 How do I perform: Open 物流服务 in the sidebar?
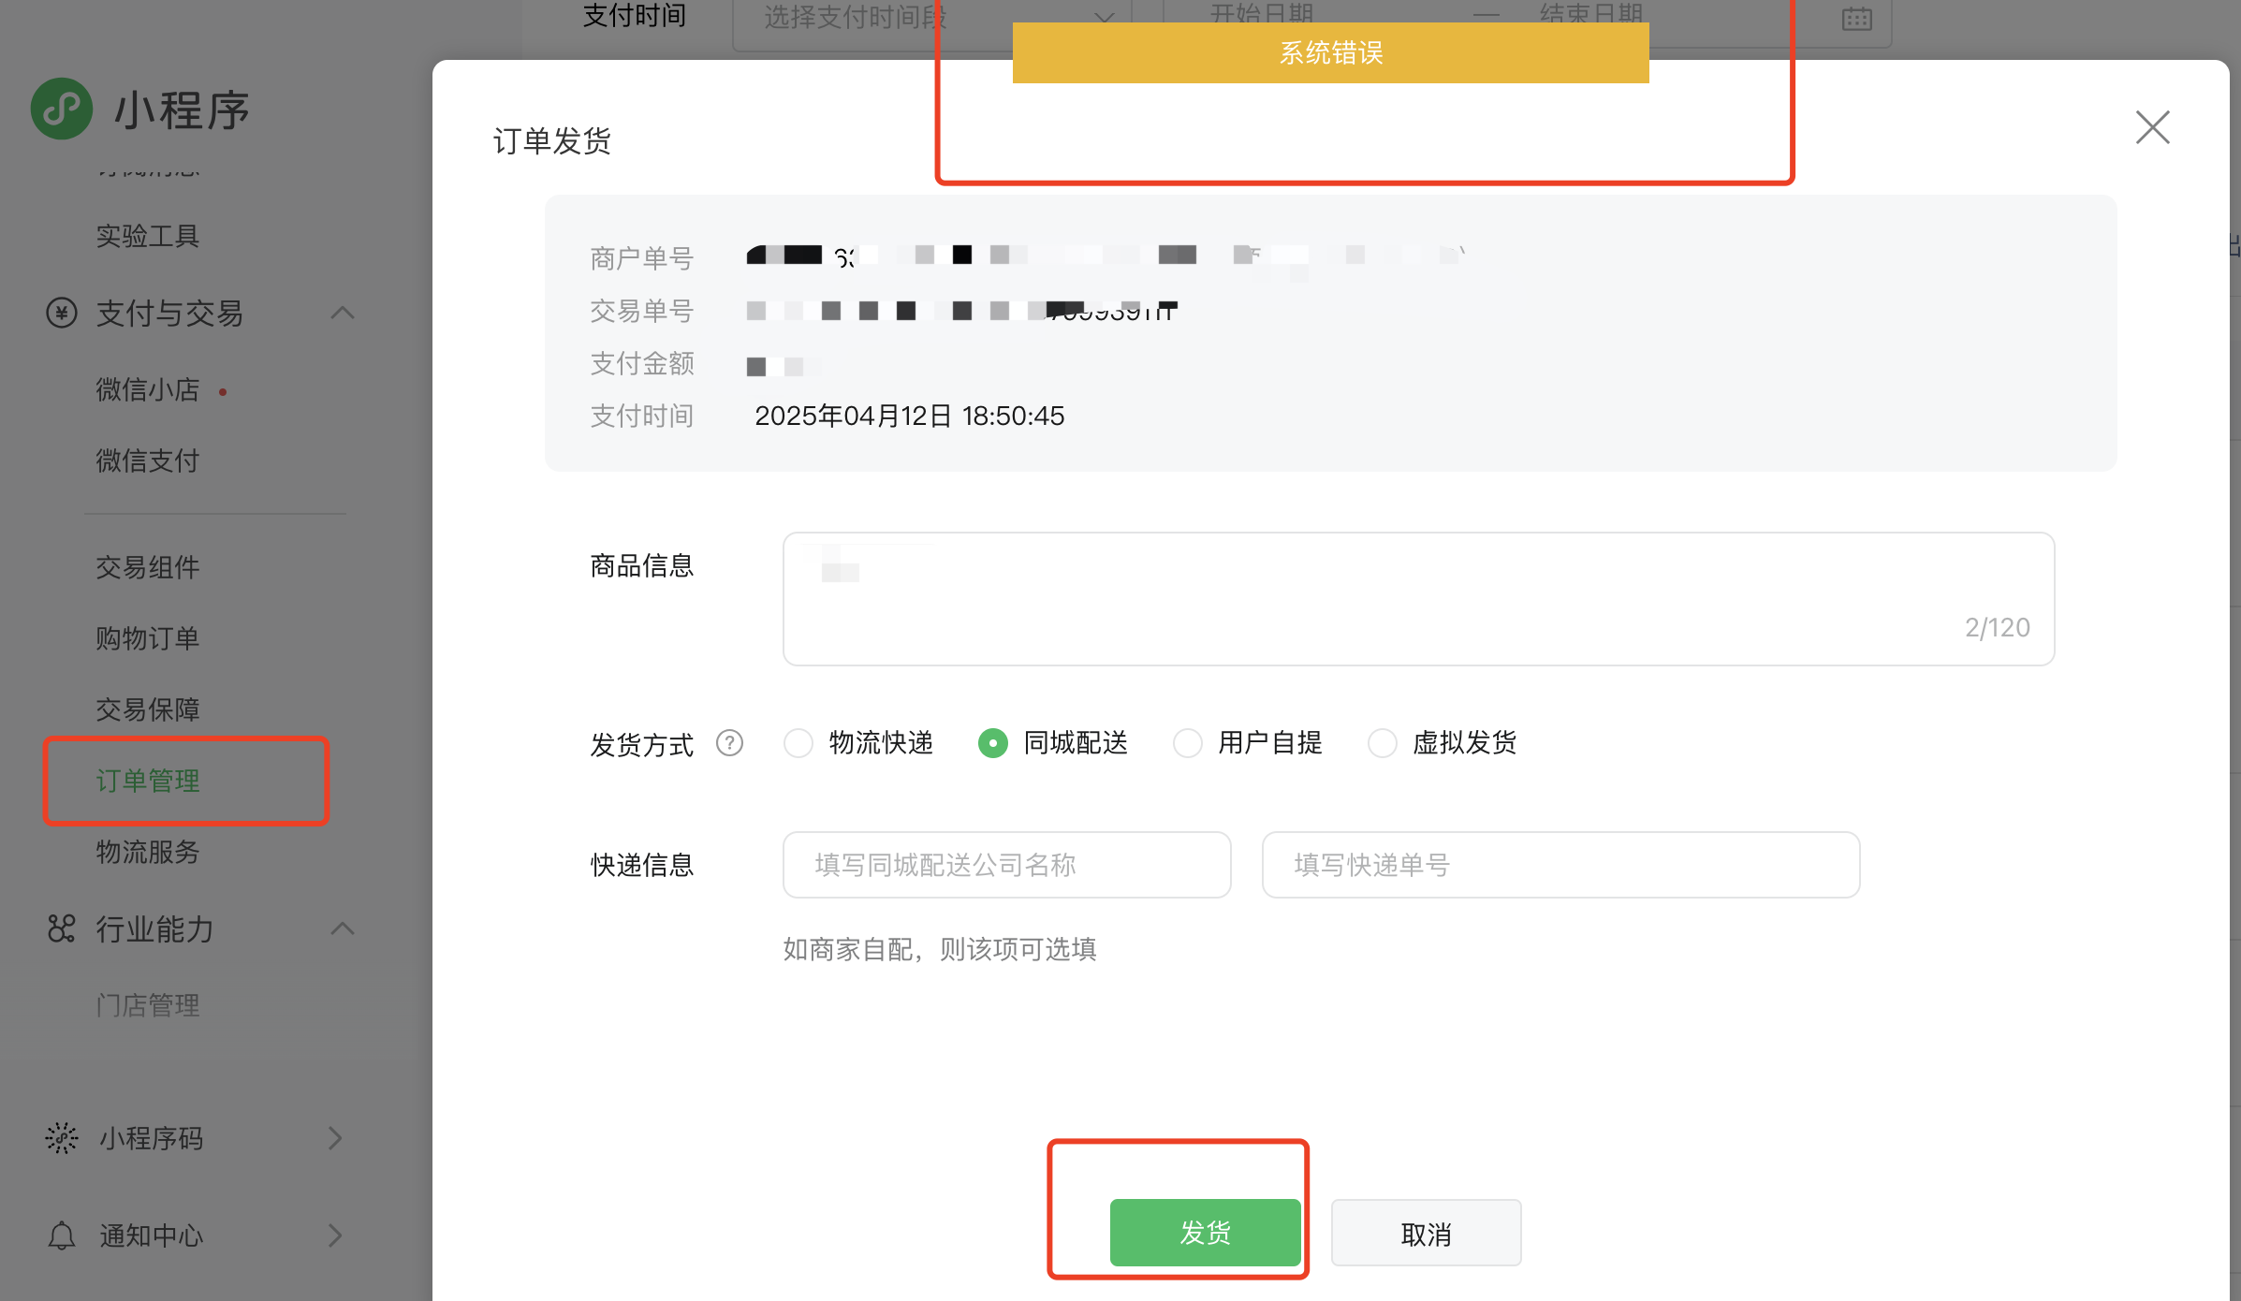click(148, 852)
